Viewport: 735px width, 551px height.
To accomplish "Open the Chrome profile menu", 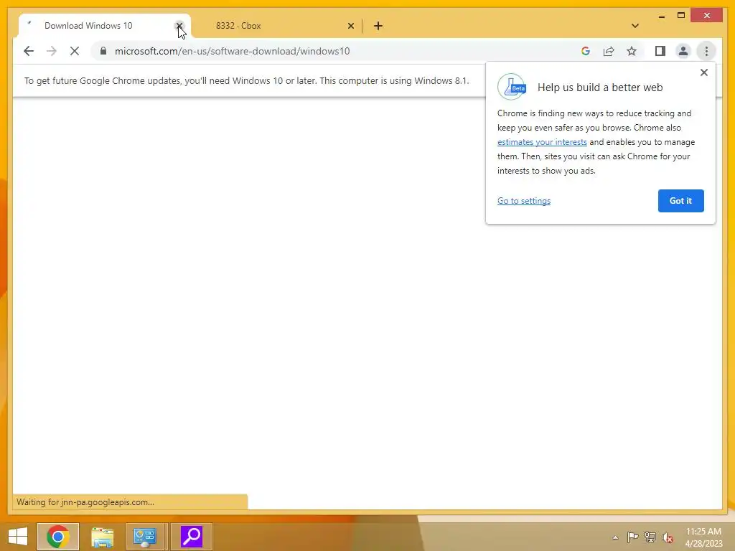I will coord(683,51).
